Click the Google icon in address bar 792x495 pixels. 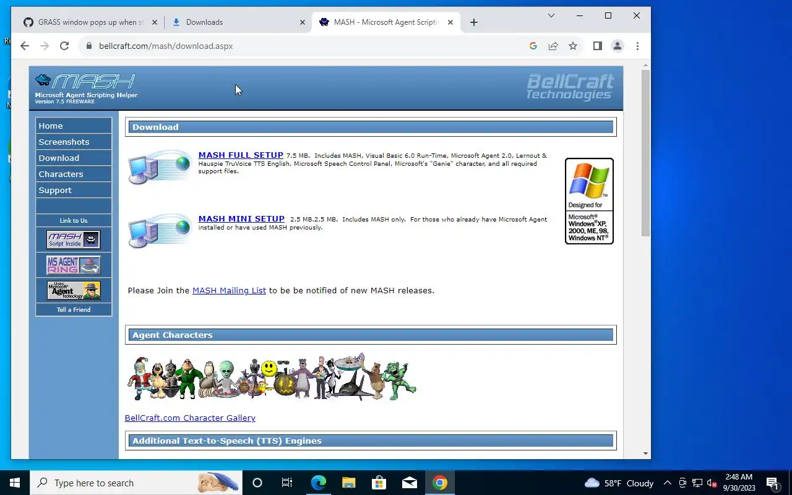(533, 46)
